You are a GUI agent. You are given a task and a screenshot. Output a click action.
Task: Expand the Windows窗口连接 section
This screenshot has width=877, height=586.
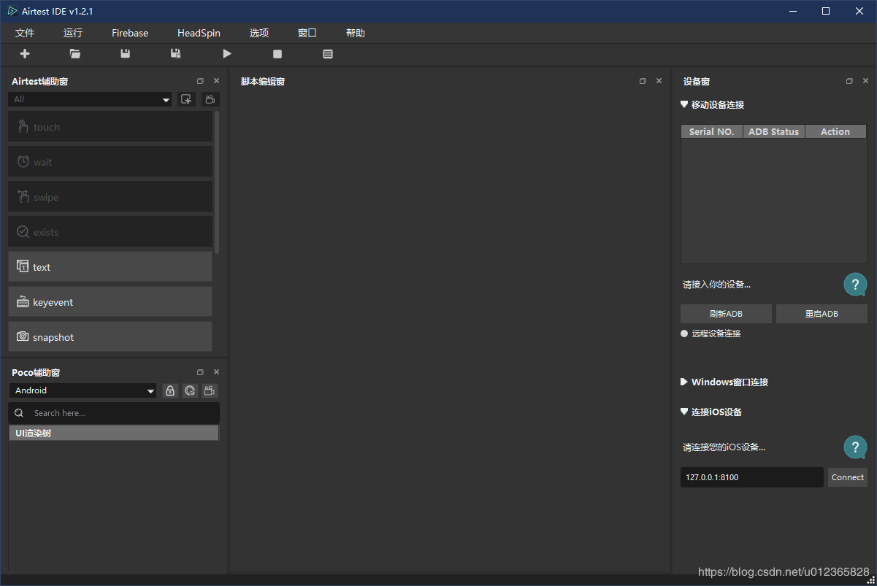point(684,382)
